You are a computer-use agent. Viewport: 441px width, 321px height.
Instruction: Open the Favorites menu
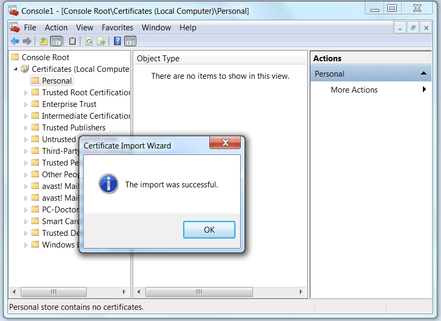(117, 28)
